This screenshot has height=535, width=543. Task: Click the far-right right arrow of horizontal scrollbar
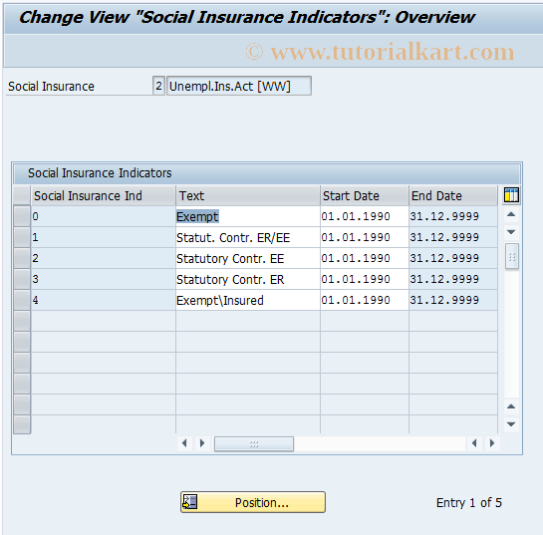(492, 443)
